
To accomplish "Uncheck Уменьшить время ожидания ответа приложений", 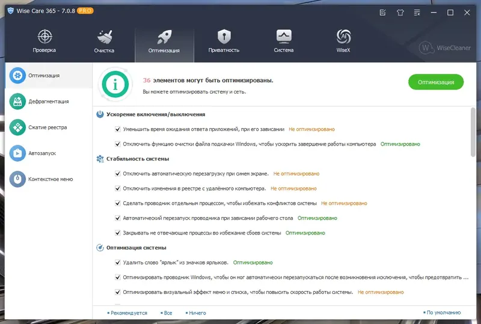I will click(117, 129).
